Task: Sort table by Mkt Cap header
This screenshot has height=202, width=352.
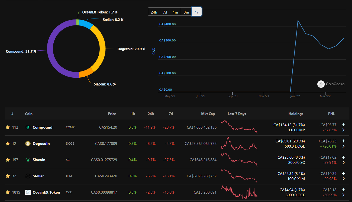Action: coord(208,114)
